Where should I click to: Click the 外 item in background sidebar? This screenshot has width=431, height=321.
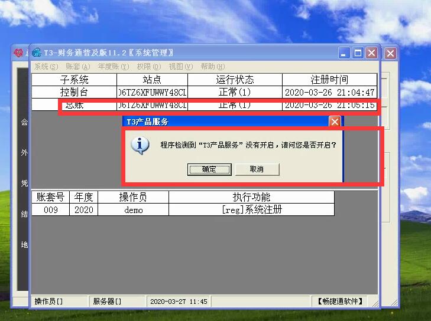[24, 152]
